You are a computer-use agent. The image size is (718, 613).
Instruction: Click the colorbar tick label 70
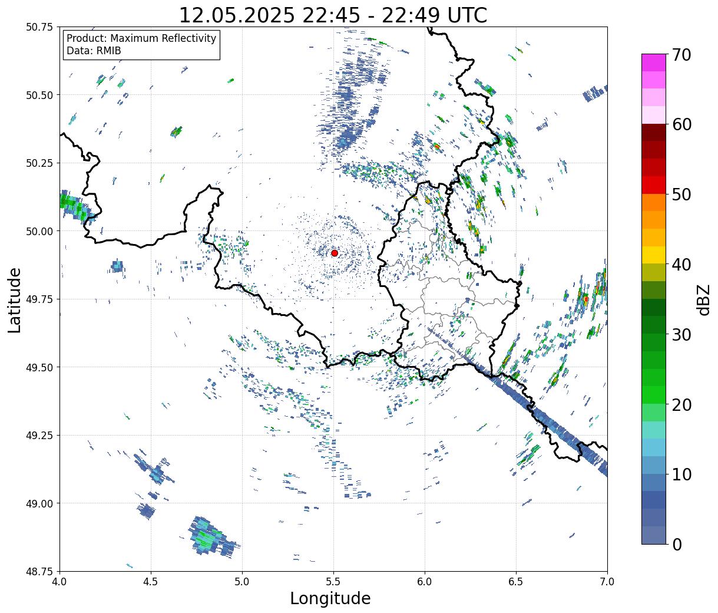tap(681, 55)
